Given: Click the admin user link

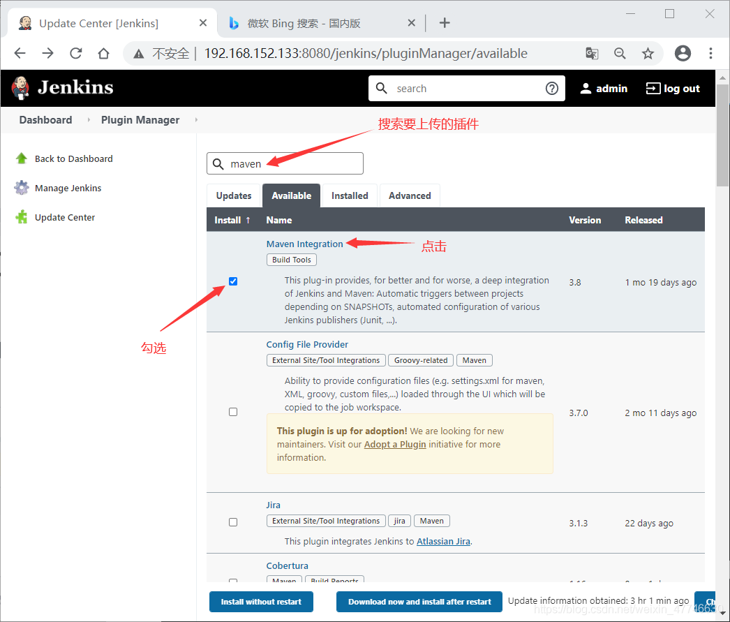Looking at the screenshot, I should click(x=612, y=89).
